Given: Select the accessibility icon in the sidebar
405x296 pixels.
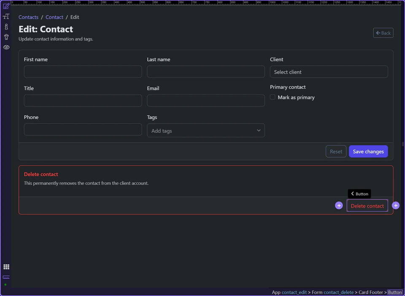Looking at the screenshot, I should click(x=6, y=37).
